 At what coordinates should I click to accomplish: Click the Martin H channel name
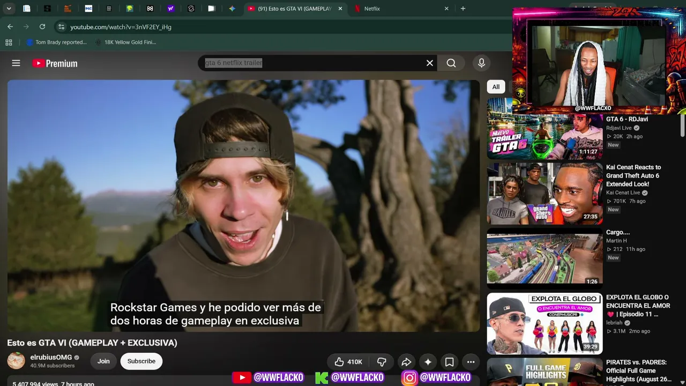(x=616, y=241)
